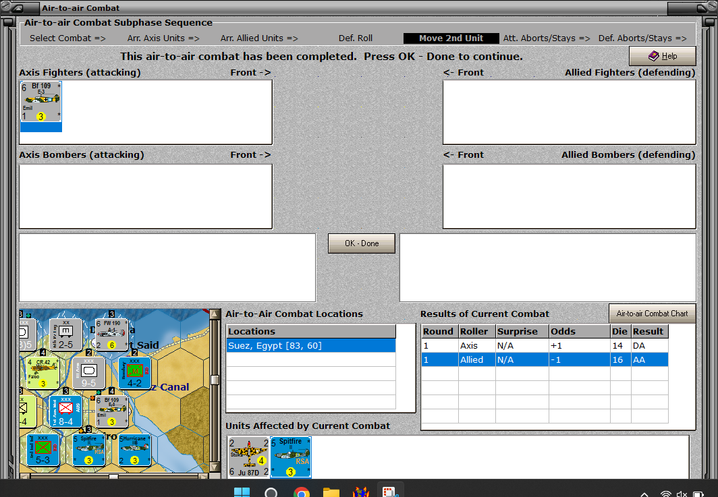Viewport: 718px width, 497px height.
Task: Select the 8-4 AUS unit counter on the map
Action: point(65,411)
